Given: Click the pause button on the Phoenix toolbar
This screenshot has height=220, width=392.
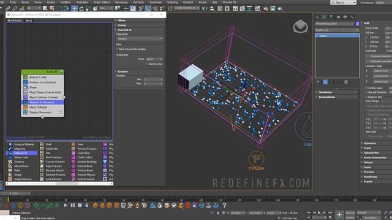Looking at the screenshot, I should (x=72, y=205).
